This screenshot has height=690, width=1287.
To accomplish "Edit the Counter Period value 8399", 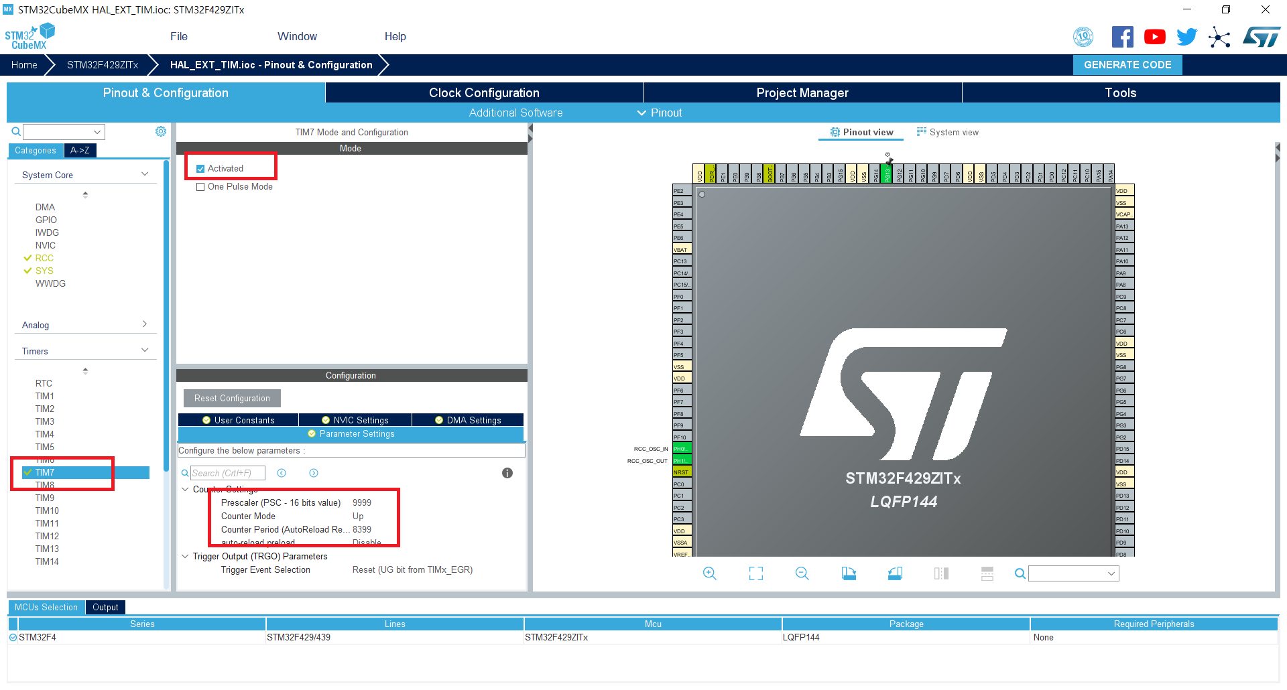I will click(x=362, y=529).
